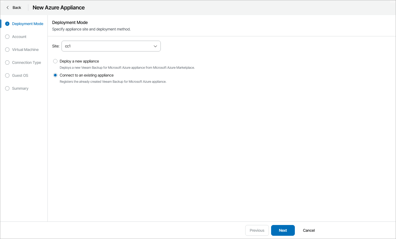Viewport: 396px width, 239px height.
Task: Click the Guest OS step circle icon
Action: point(7,75)
